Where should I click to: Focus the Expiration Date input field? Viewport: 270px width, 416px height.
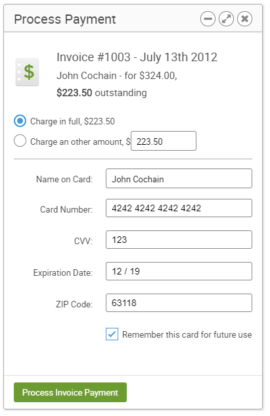point(179,271)
